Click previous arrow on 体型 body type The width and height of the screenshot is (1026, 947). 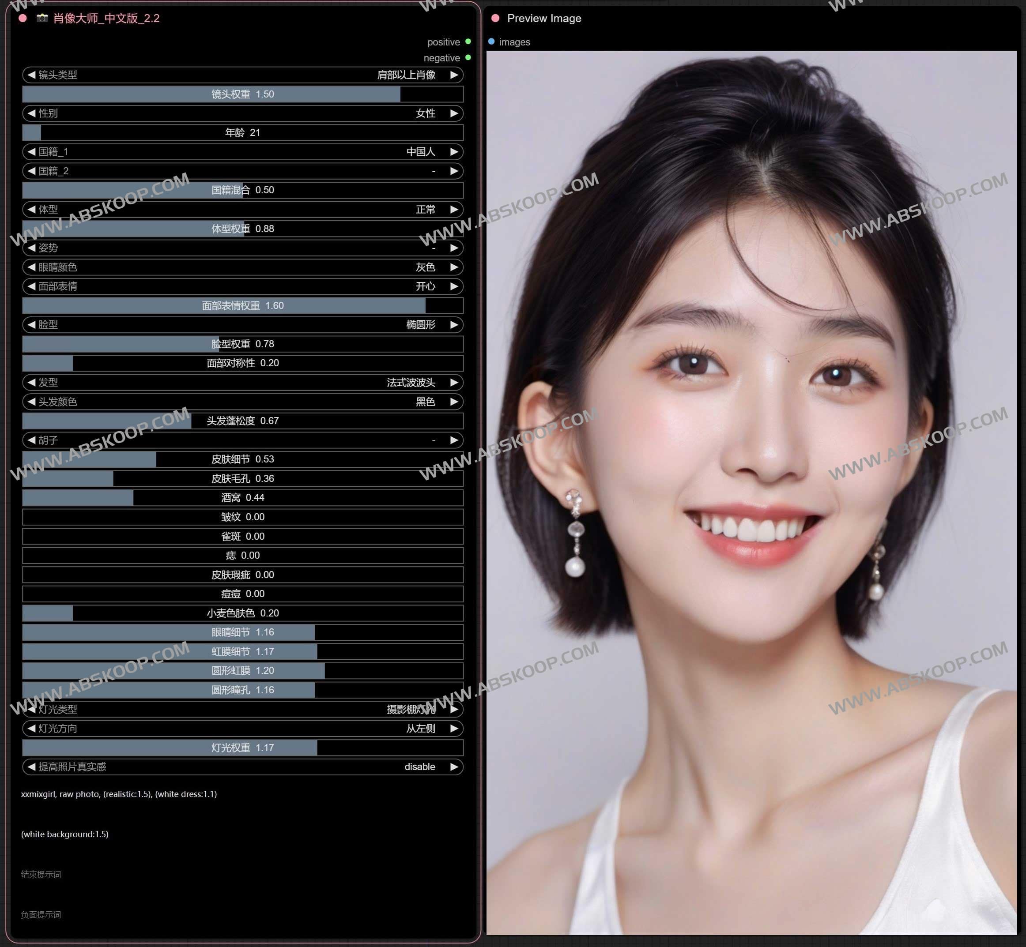click(x=31, y=210)
